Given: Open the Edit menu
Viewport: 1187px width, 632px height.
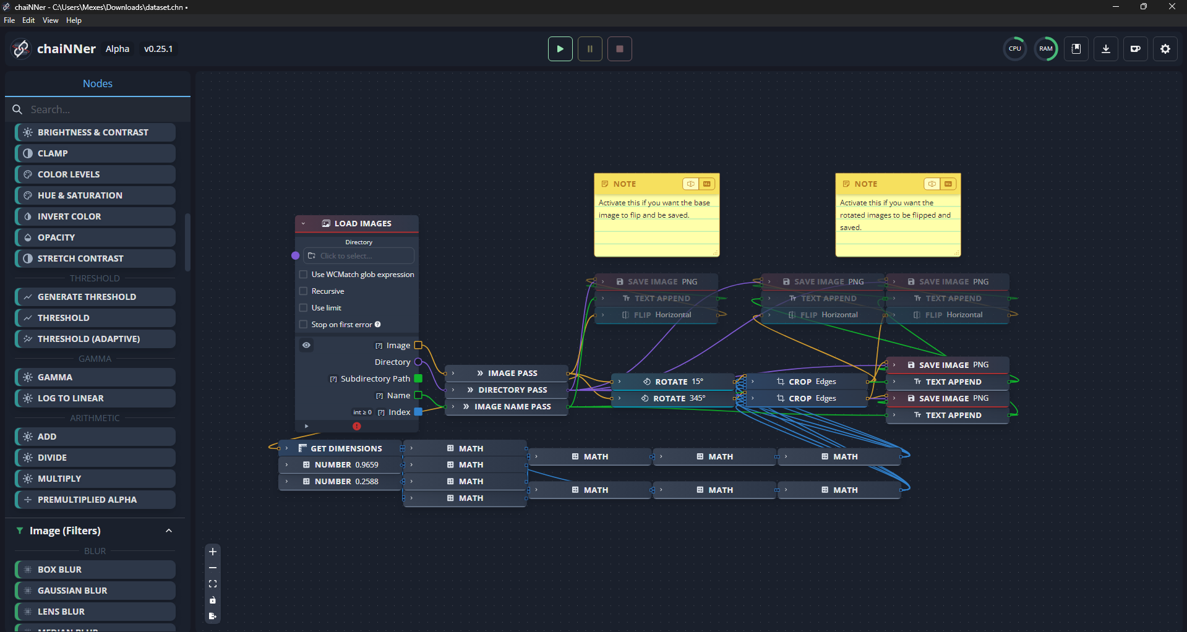Looking at the screenshot, I should point(28,20).
